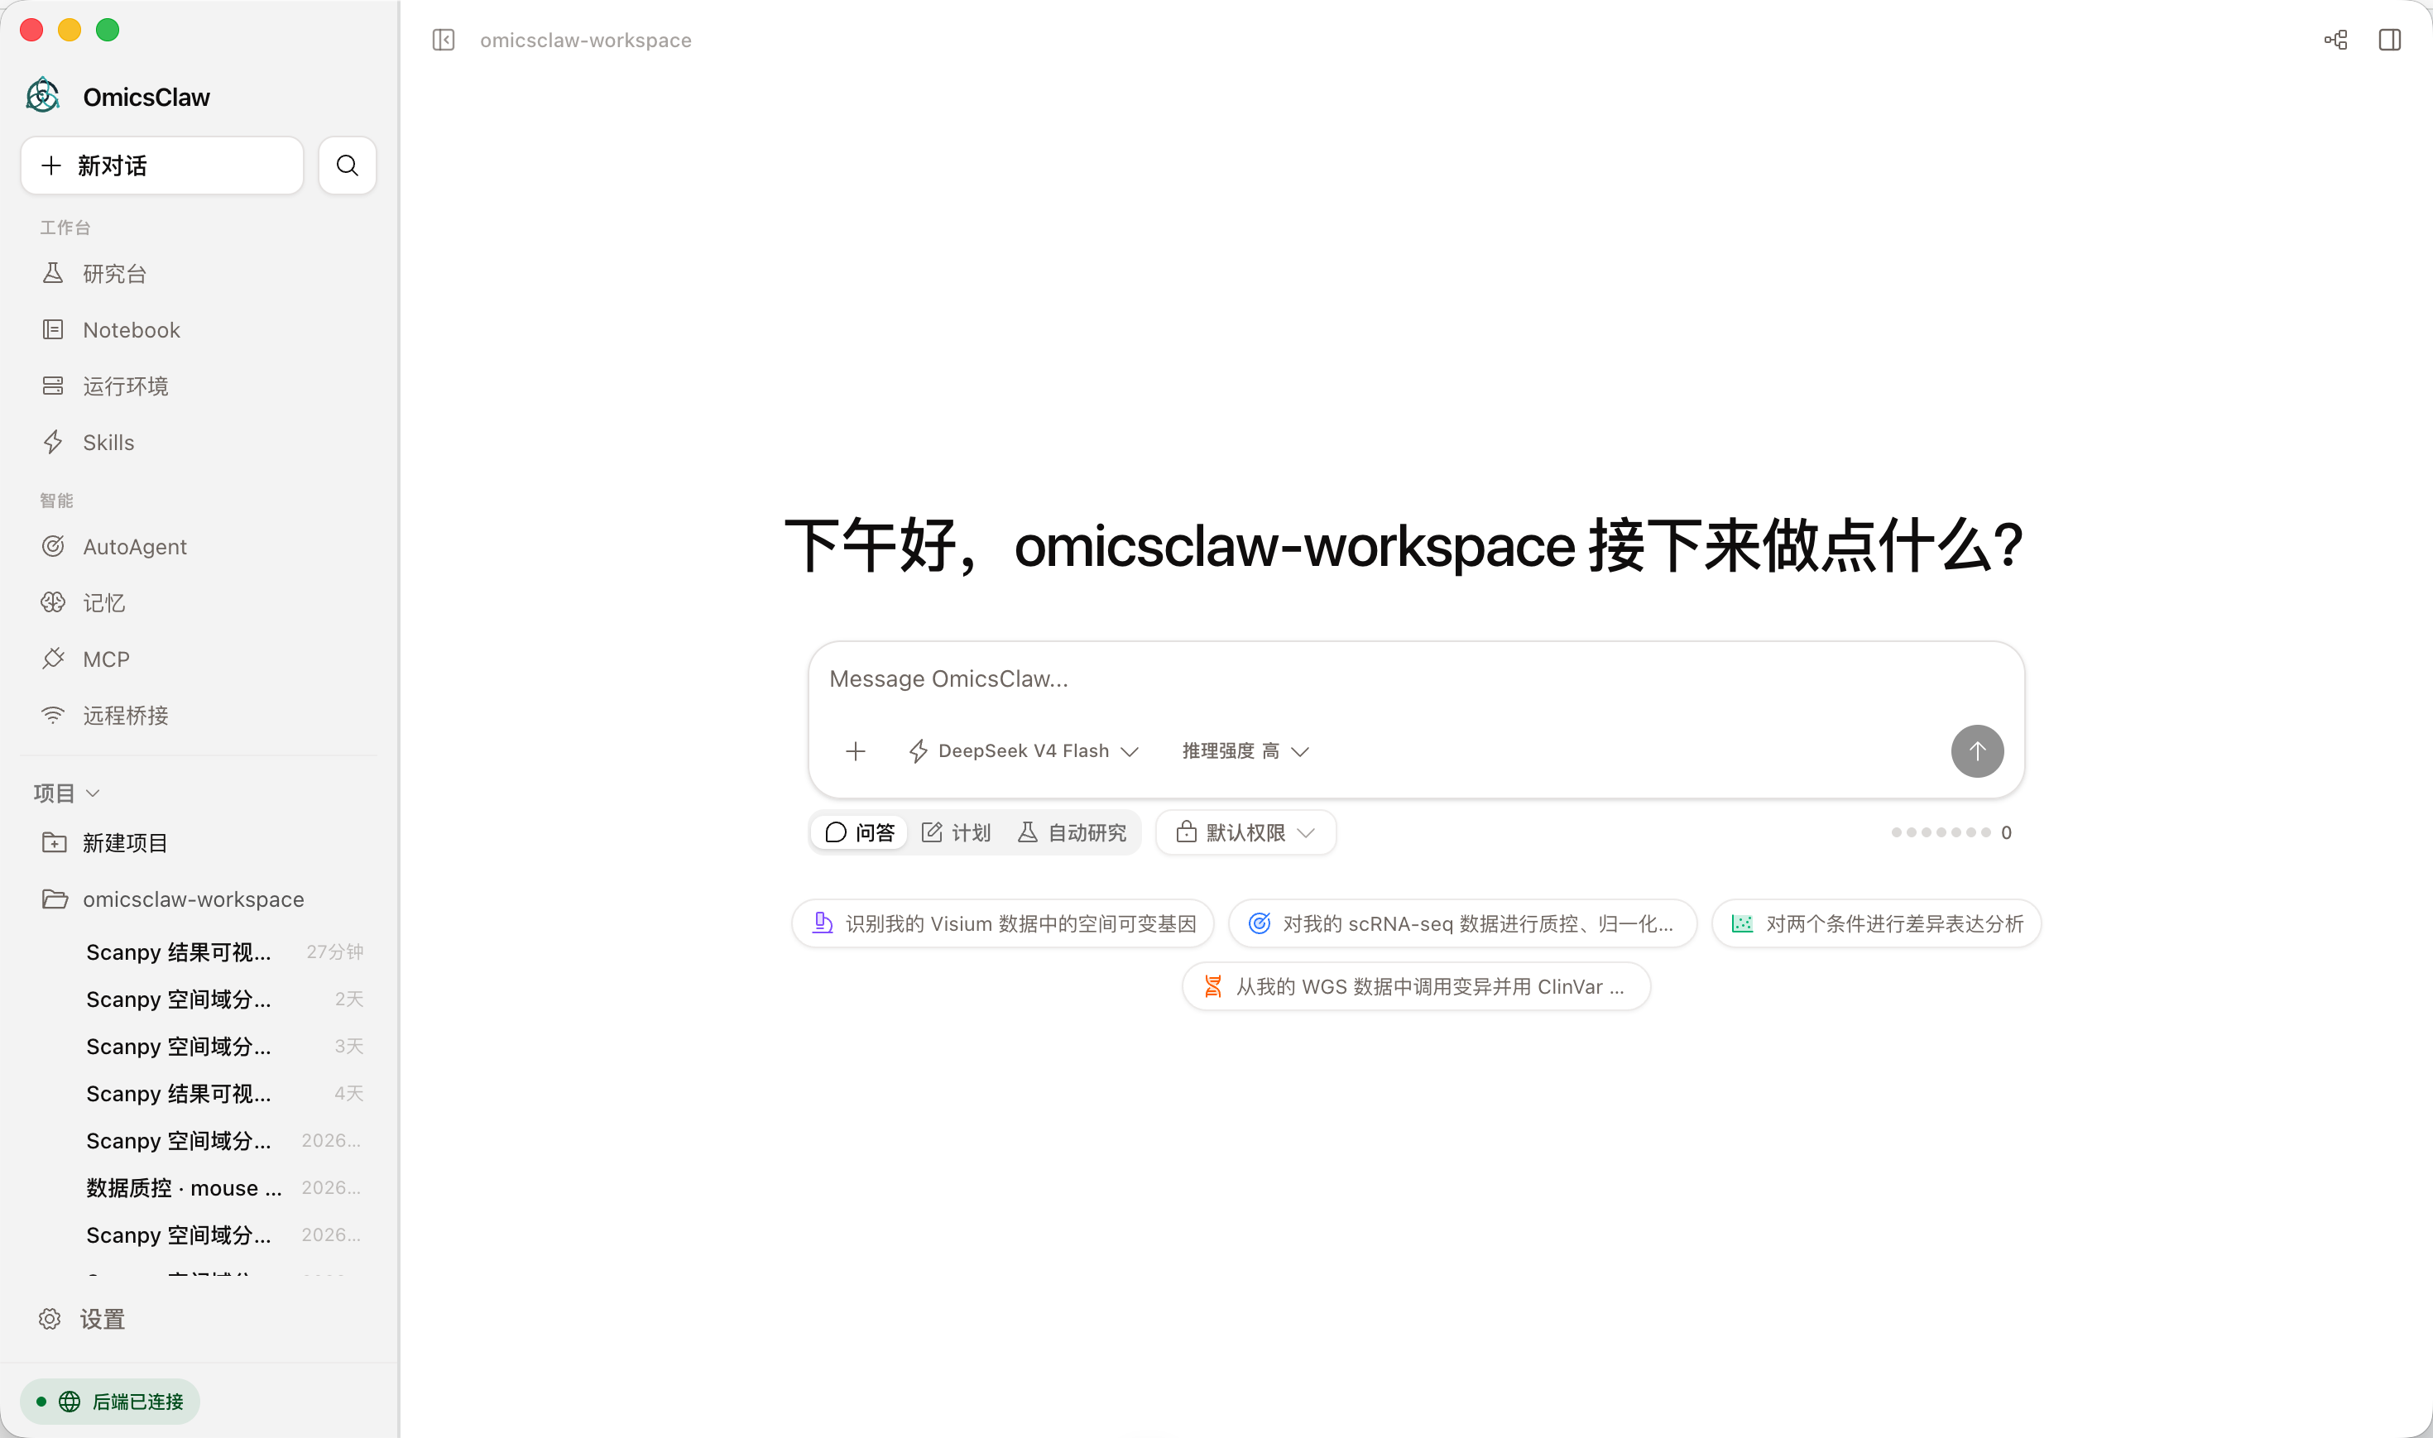
Task: Switch to 自动研究 auto research mode
Action: pyautogui.click(x=1072, y=833)
